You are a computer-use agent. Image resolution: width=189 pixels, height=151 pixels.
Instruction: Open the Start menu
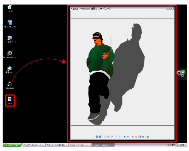click(12, 145)
